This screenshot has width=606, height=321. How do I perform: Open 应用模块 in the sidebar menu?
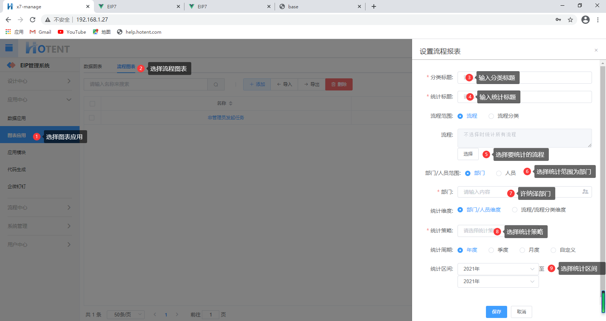(x=17, y=153)
